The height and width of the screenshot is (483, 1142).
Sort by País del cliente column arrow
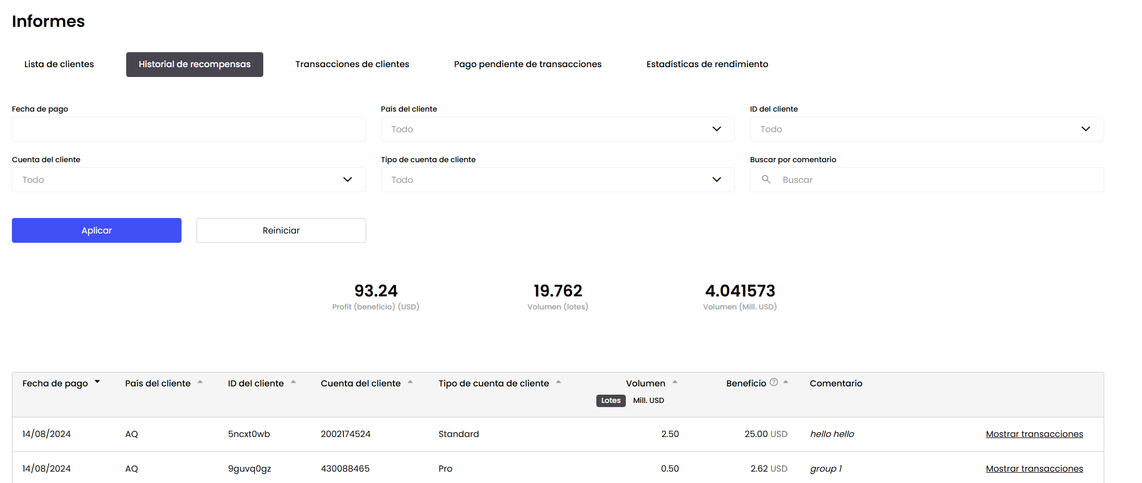200,382
